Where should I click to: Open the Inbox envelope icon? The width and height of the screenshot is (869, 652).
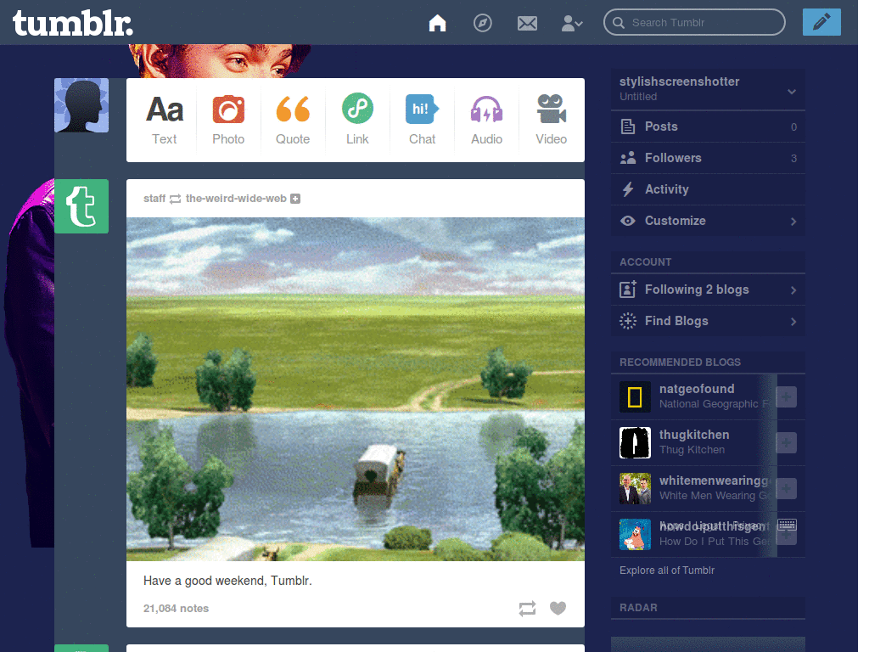527,23
